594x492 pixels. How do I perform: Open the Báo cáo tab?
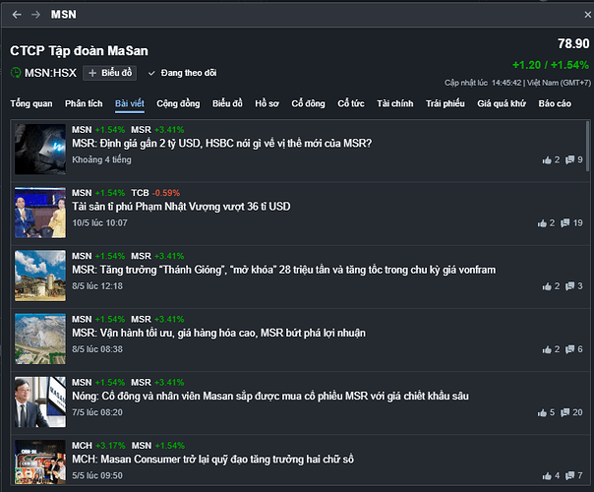point(555,103)
